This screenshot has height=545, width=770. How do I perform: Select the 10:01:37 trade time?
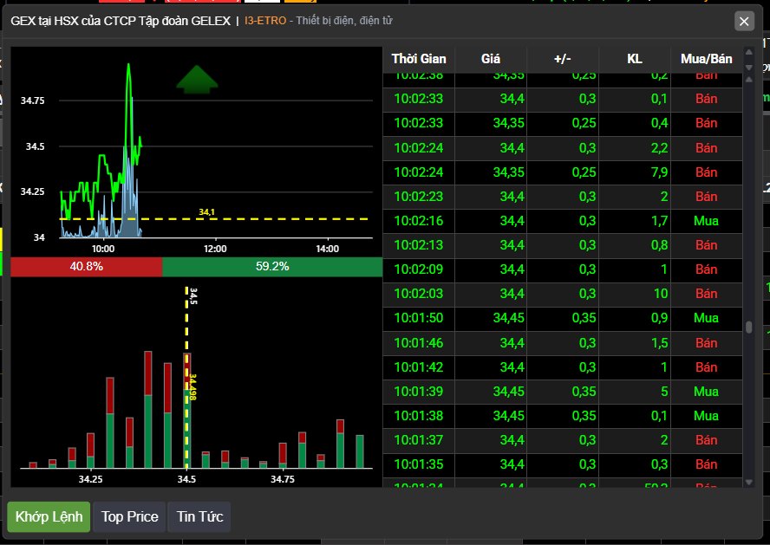click(x=419, y=440)
